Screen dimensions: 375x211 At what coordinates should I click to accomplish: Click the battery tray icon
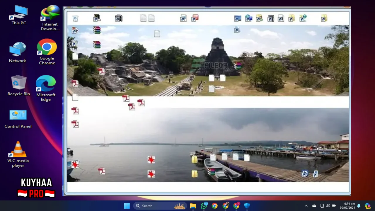pyautogui.click(x=334, y=206)
